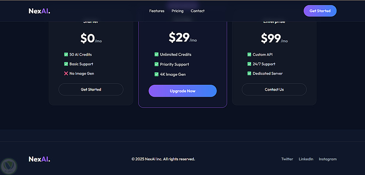Click the 24/7 Support checkmark

[249, 64]
